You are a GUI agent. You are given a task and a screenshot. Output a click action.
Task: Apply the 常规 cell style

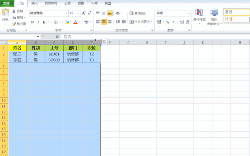tap(236, 12)
